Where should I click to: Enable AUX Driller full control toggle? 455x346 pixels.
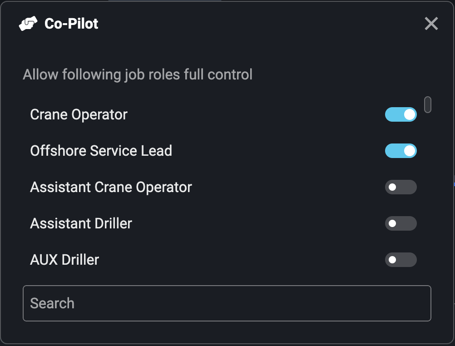coord(401,260)
